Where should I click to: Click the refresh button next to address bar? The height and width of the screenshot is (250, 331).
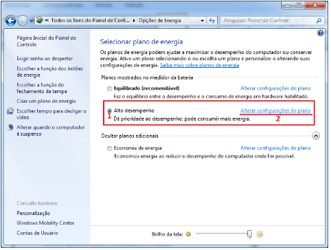[212, 21]
